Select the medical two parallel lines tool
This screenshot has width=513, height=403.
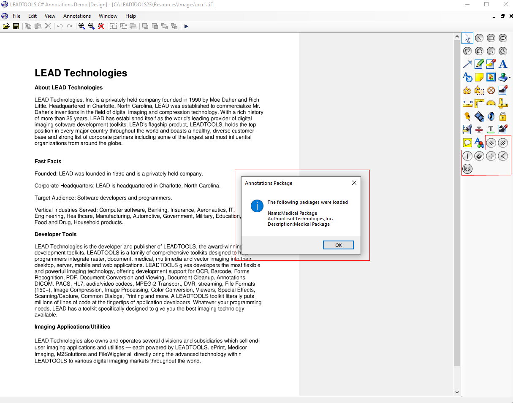pyautogui.click(x=491, y=143)
